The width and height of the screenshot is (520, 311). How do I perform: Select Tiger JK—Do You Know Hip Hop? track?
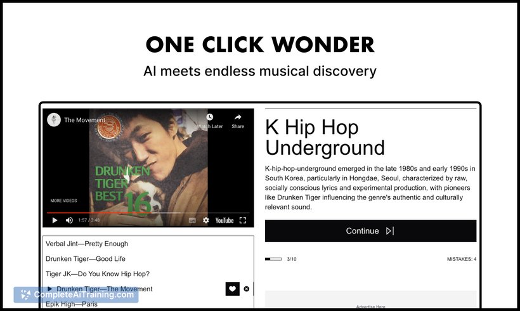coord(98,274)
